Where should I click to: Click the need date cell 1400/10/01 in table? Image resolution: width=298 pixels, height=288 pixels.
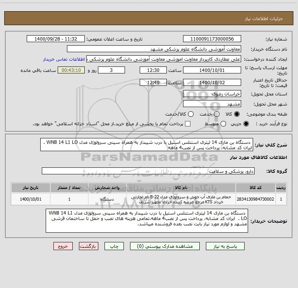(x=31, y=199)
